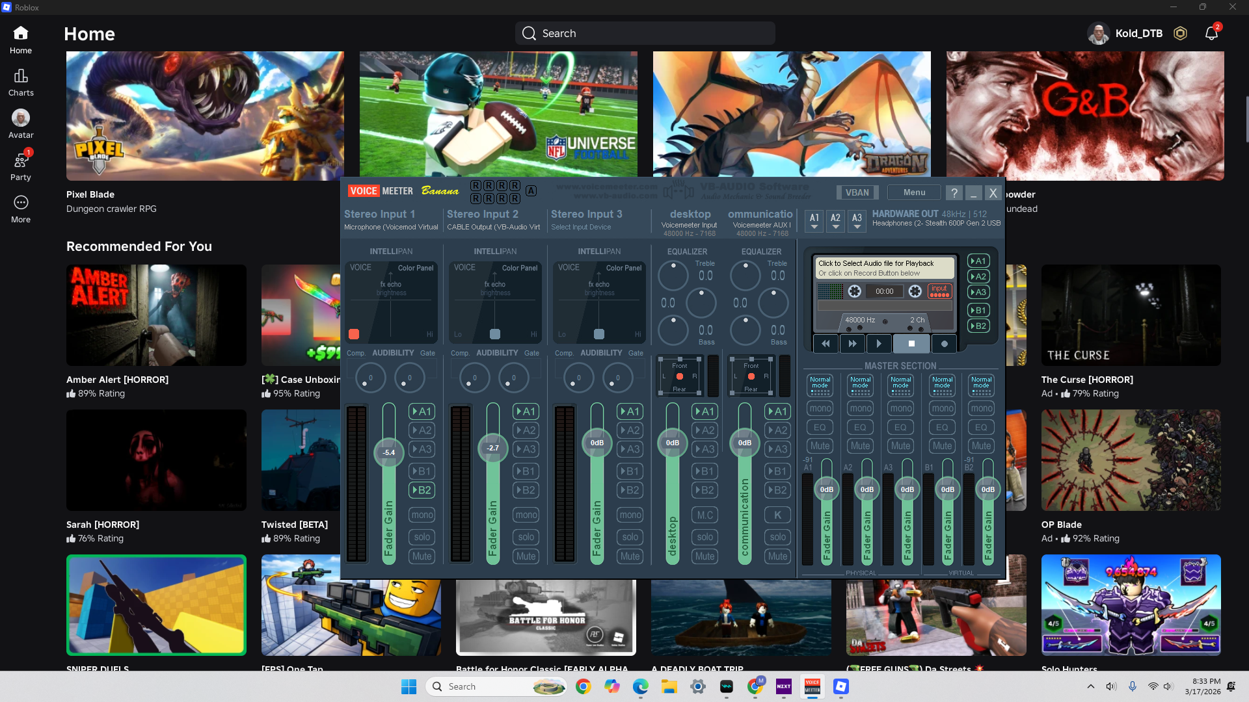Enable solo on the Stereo Input 2 strip
The image size is (1249, 702).
526,537
